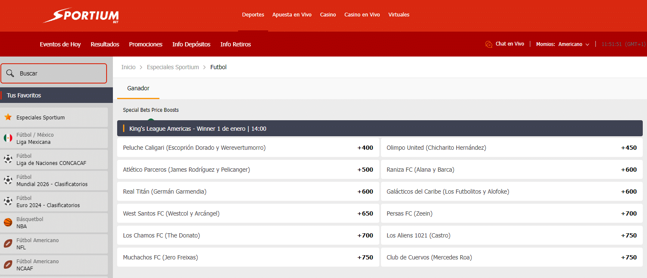Click the soccer ball icon beside Euro 2024

click(x=8, y=202)
